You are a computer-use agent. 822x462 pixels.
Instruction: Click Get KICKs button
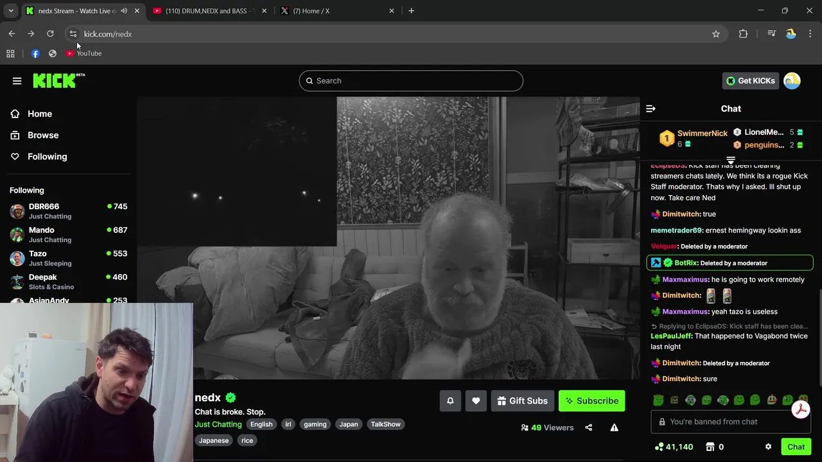pyautogui.click(x=750, y=81)
